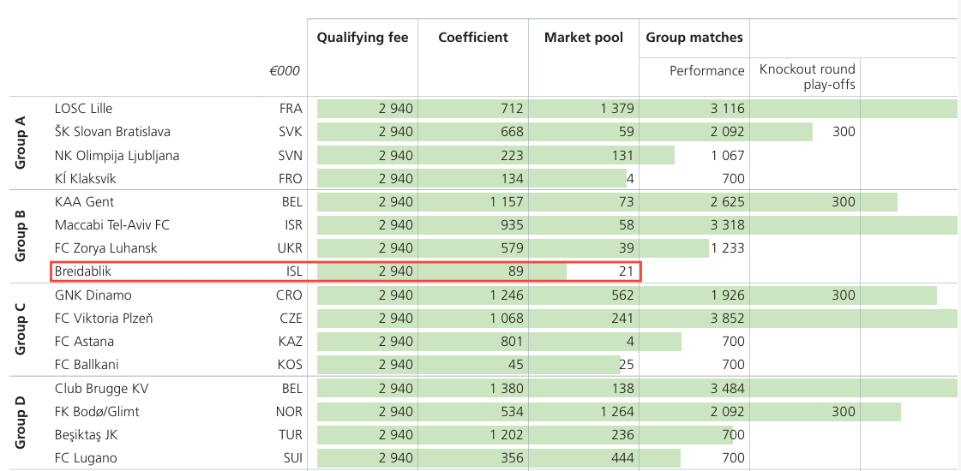This screenshot has width=961, height=471.
Task: Click Slovan Bratislava coefficient 668
Action: (x=512, y=132)
